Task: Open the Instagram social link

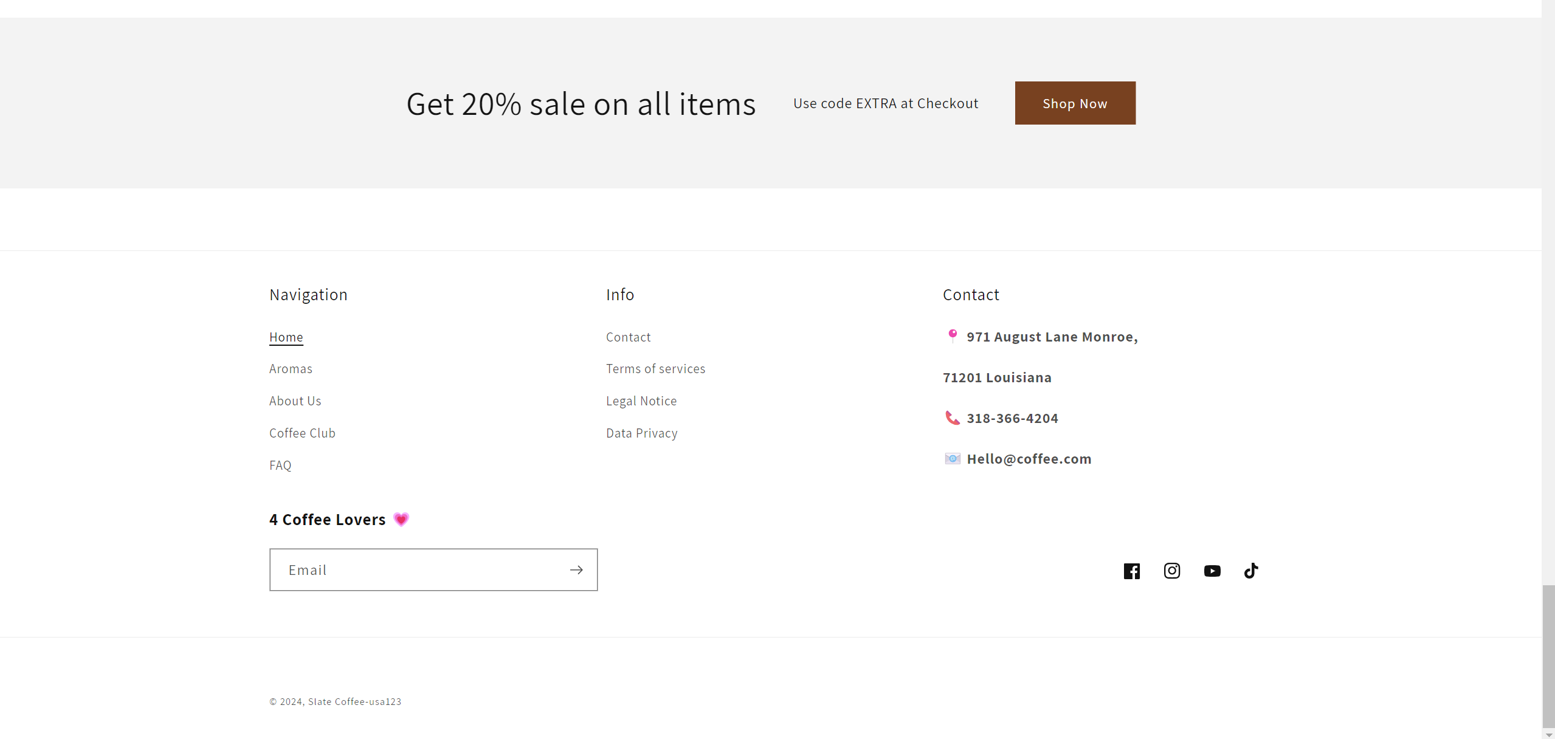Action: click(x=1171, y=571)
